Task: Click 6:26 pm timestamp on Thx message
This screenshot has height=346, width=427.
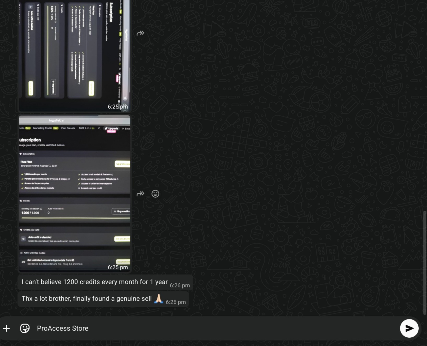Action: pyautogui.click(x=176, y=302)
